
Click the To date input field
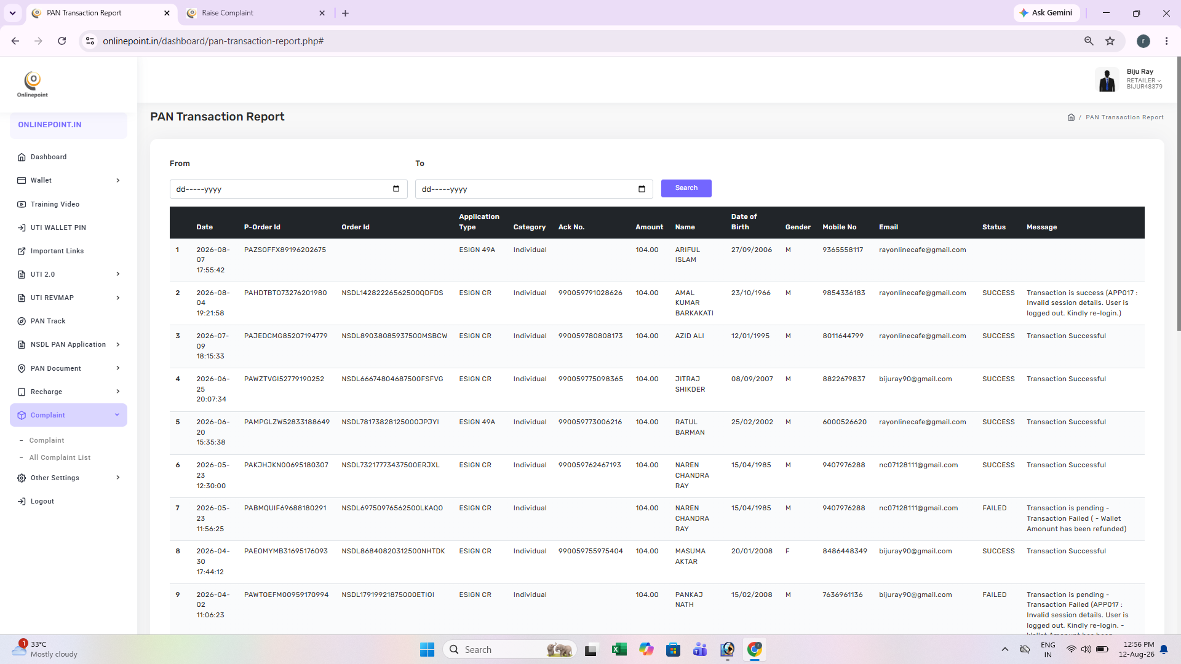click(534, 189)
